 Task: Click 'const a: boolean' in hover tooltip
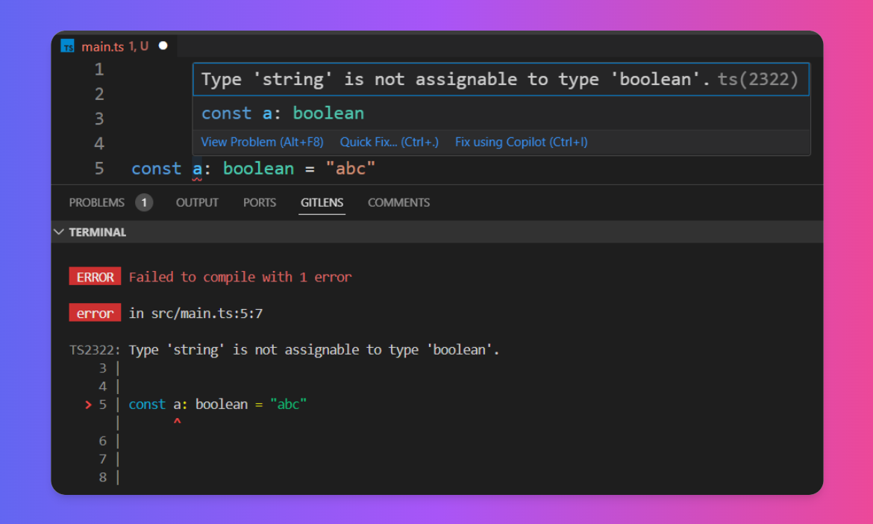[x=282, y=113]
